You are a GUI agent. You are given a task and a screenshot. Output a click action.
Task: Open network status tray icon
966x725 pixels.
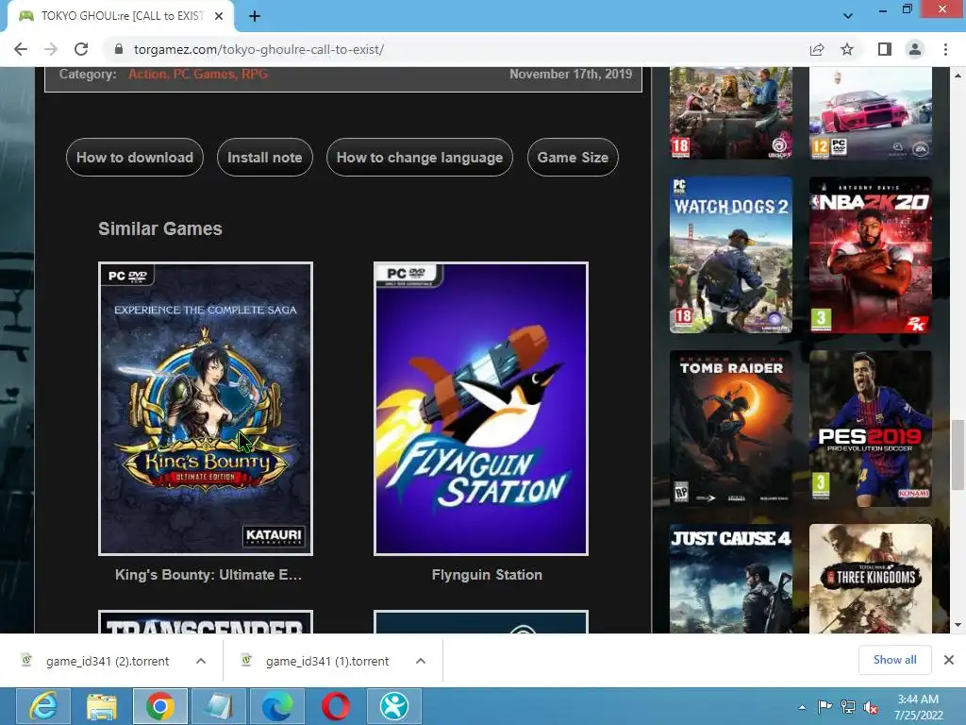coord(848,707)
